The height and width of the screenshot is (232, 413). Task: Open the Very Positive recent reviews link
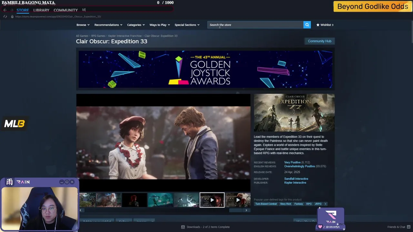tap(292, 162)
